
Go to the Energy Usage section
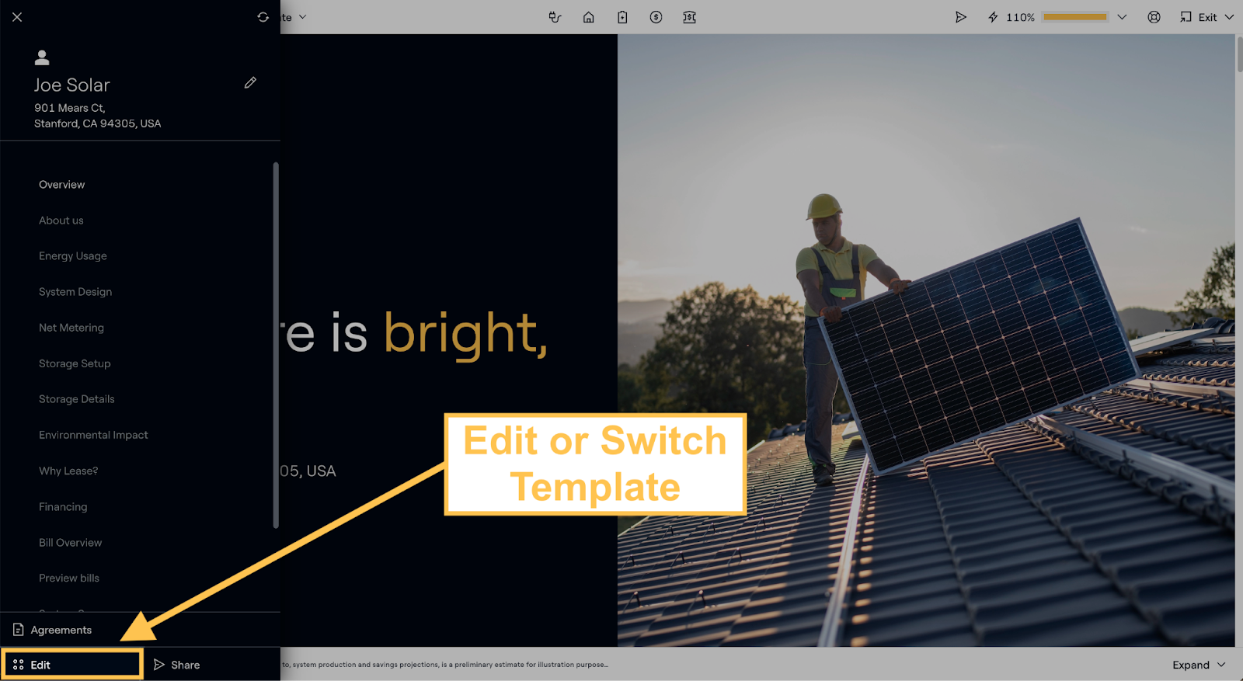point(73,256)
